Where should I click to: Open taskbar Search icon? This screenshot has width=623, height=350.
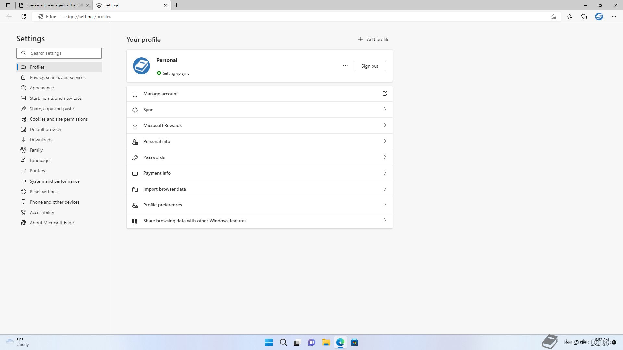tap(283, 343)
